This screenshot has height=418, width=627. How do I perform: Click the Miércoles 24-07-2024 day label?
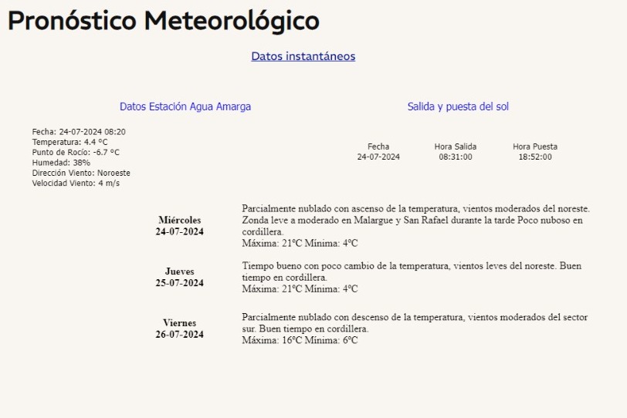179,226
